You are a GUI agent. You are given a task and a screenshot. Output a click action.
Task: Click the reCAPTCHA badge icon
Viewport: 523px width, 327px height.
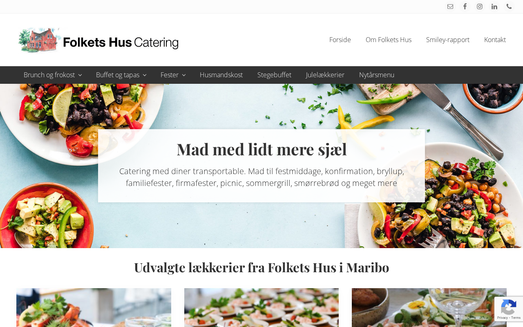(509, 309)
